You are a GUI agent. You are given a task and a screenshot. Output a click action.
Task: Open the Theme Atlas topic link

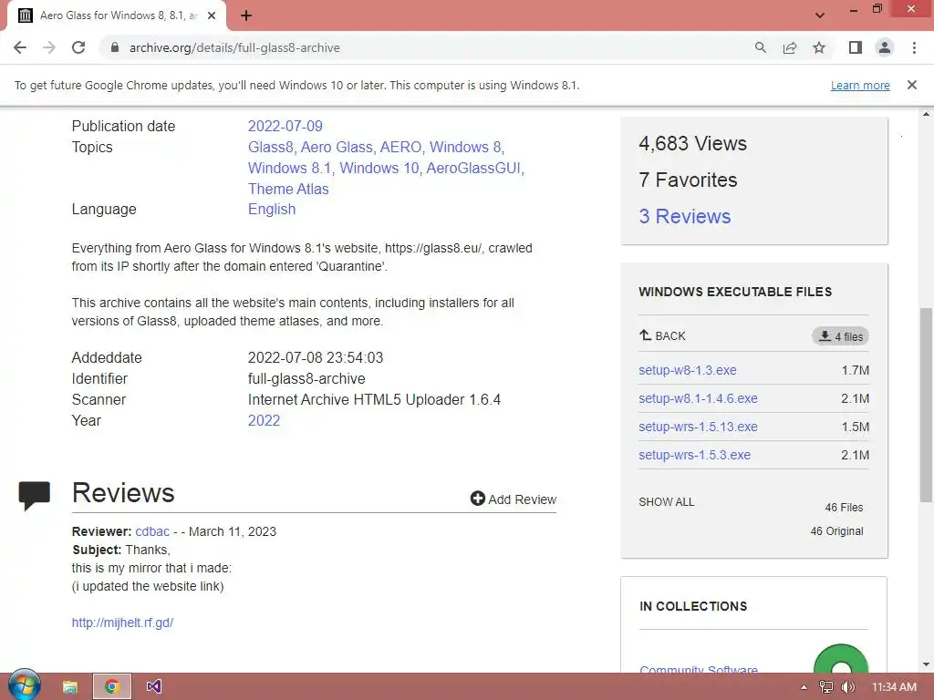point(288,189)
